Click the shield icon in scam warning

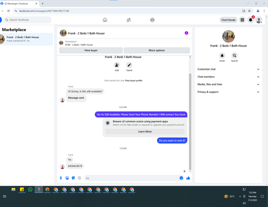click(x=108, y=123)
